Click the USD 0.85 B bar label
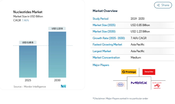Image resolution: width=175 pixels, height=104 pixels. point(28,42)
